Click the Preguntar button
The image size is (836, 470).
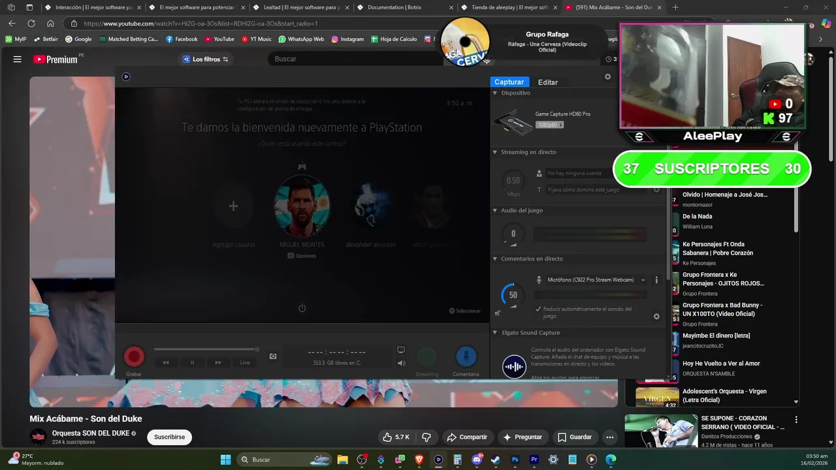pyautogui.click(x=522, y=437)
